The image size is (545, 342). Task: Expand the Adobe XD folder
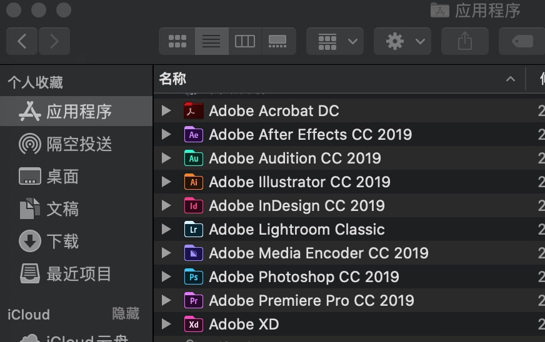(166, 324)
